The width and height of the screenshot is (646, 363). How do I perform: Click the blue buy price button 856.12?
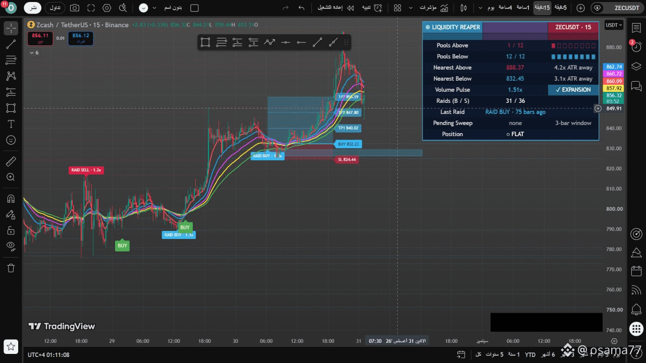(81, 38)
